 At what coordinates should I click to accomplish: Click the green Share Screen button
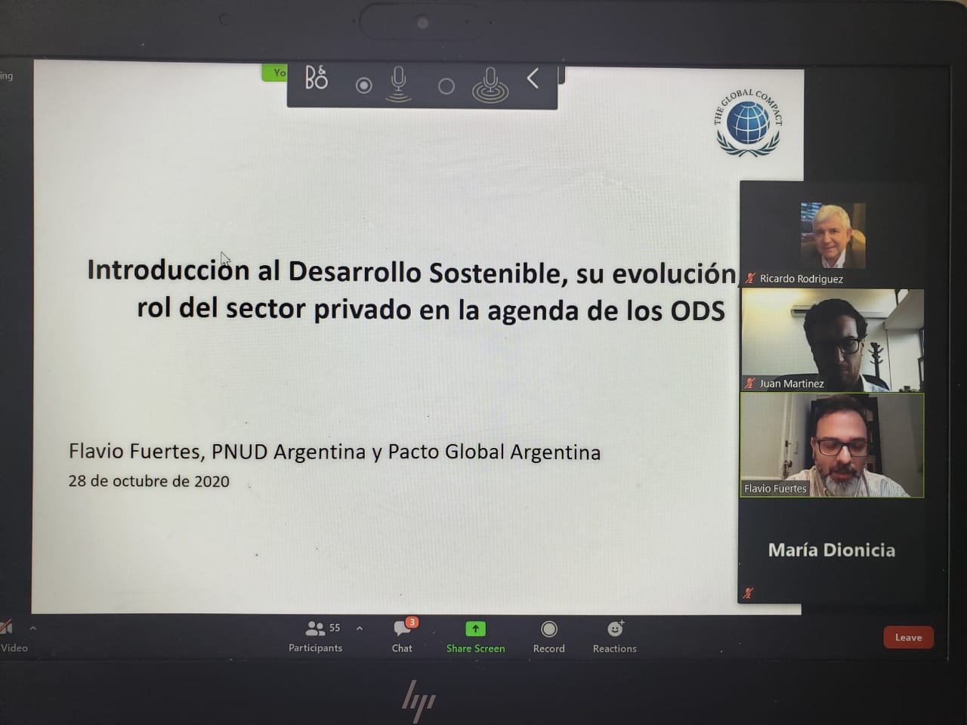[475, 636]
